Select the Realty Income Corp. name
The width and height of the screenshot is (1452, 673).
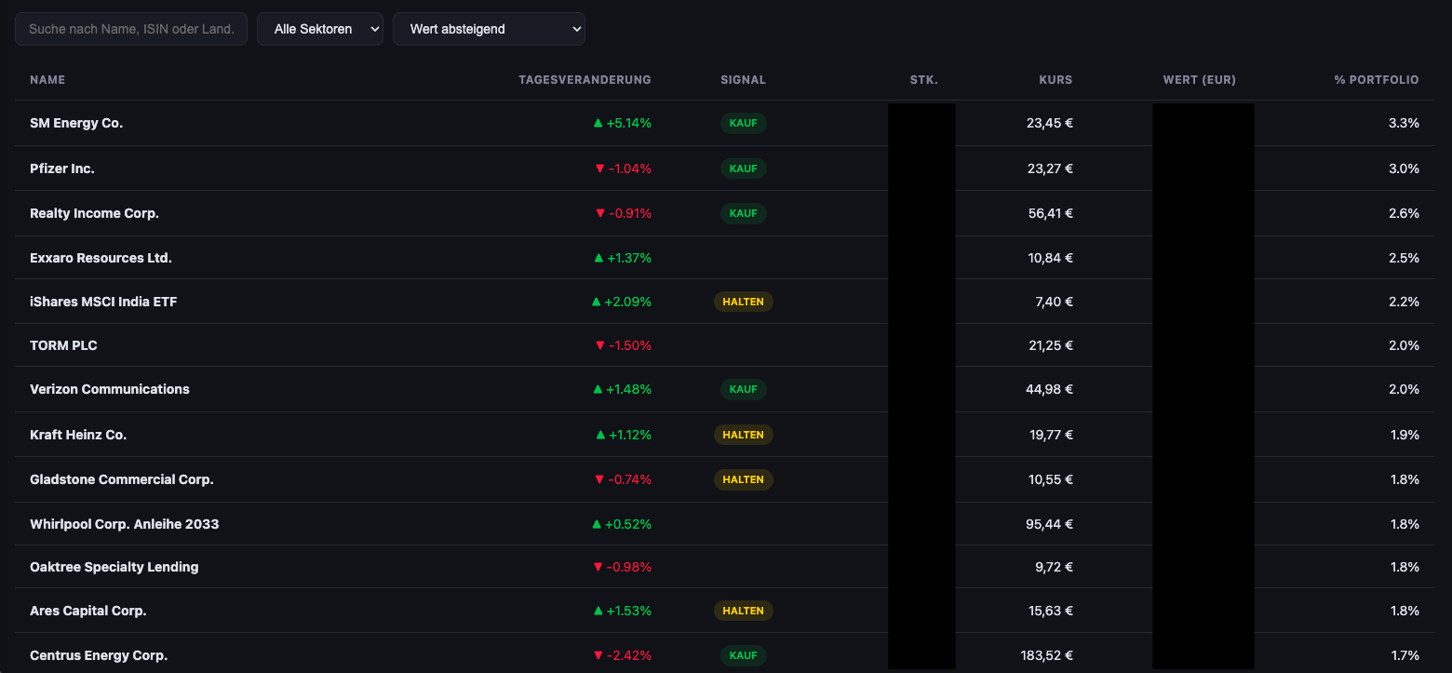point(94,213)
